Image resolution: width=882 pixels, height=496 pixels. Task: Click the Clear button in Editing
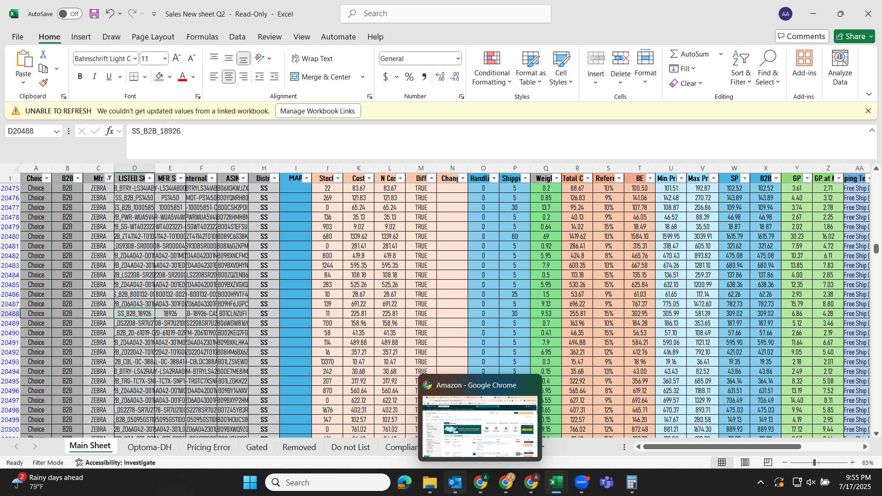pyautogui.click(x=686, y=83)
